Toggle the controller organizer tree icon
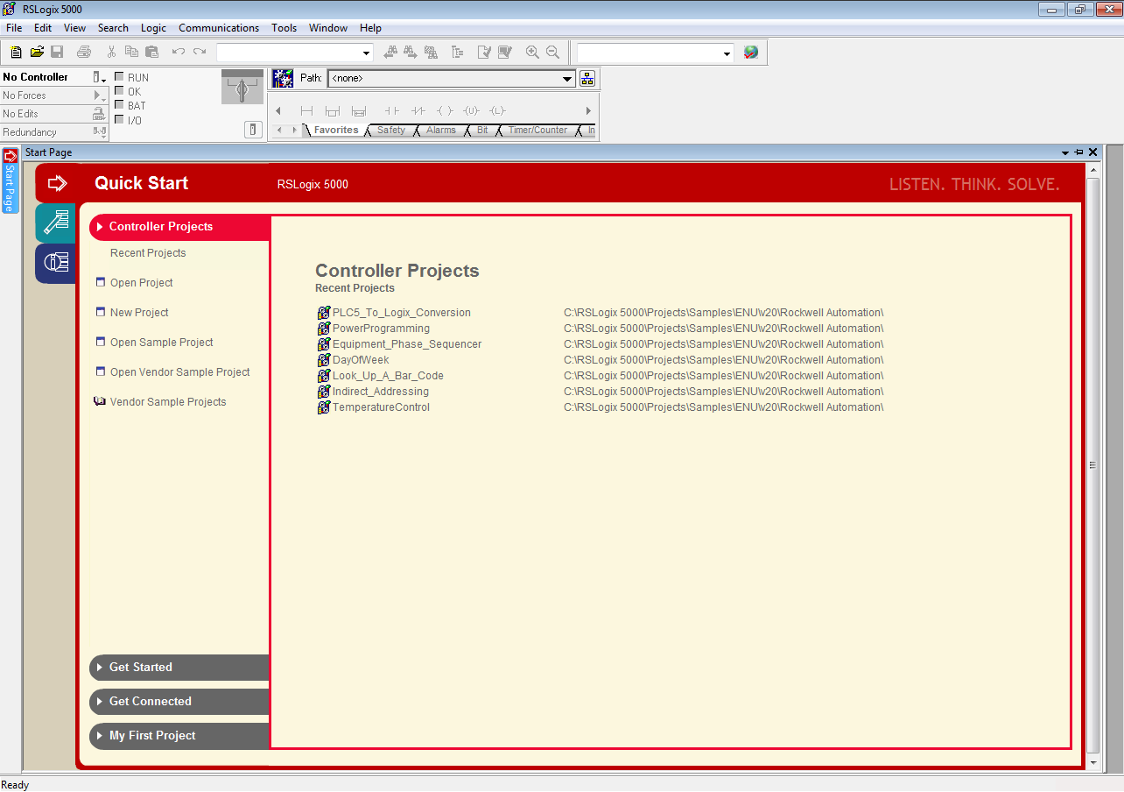This screenshot has height=792, width=1124. coord(457,53)
